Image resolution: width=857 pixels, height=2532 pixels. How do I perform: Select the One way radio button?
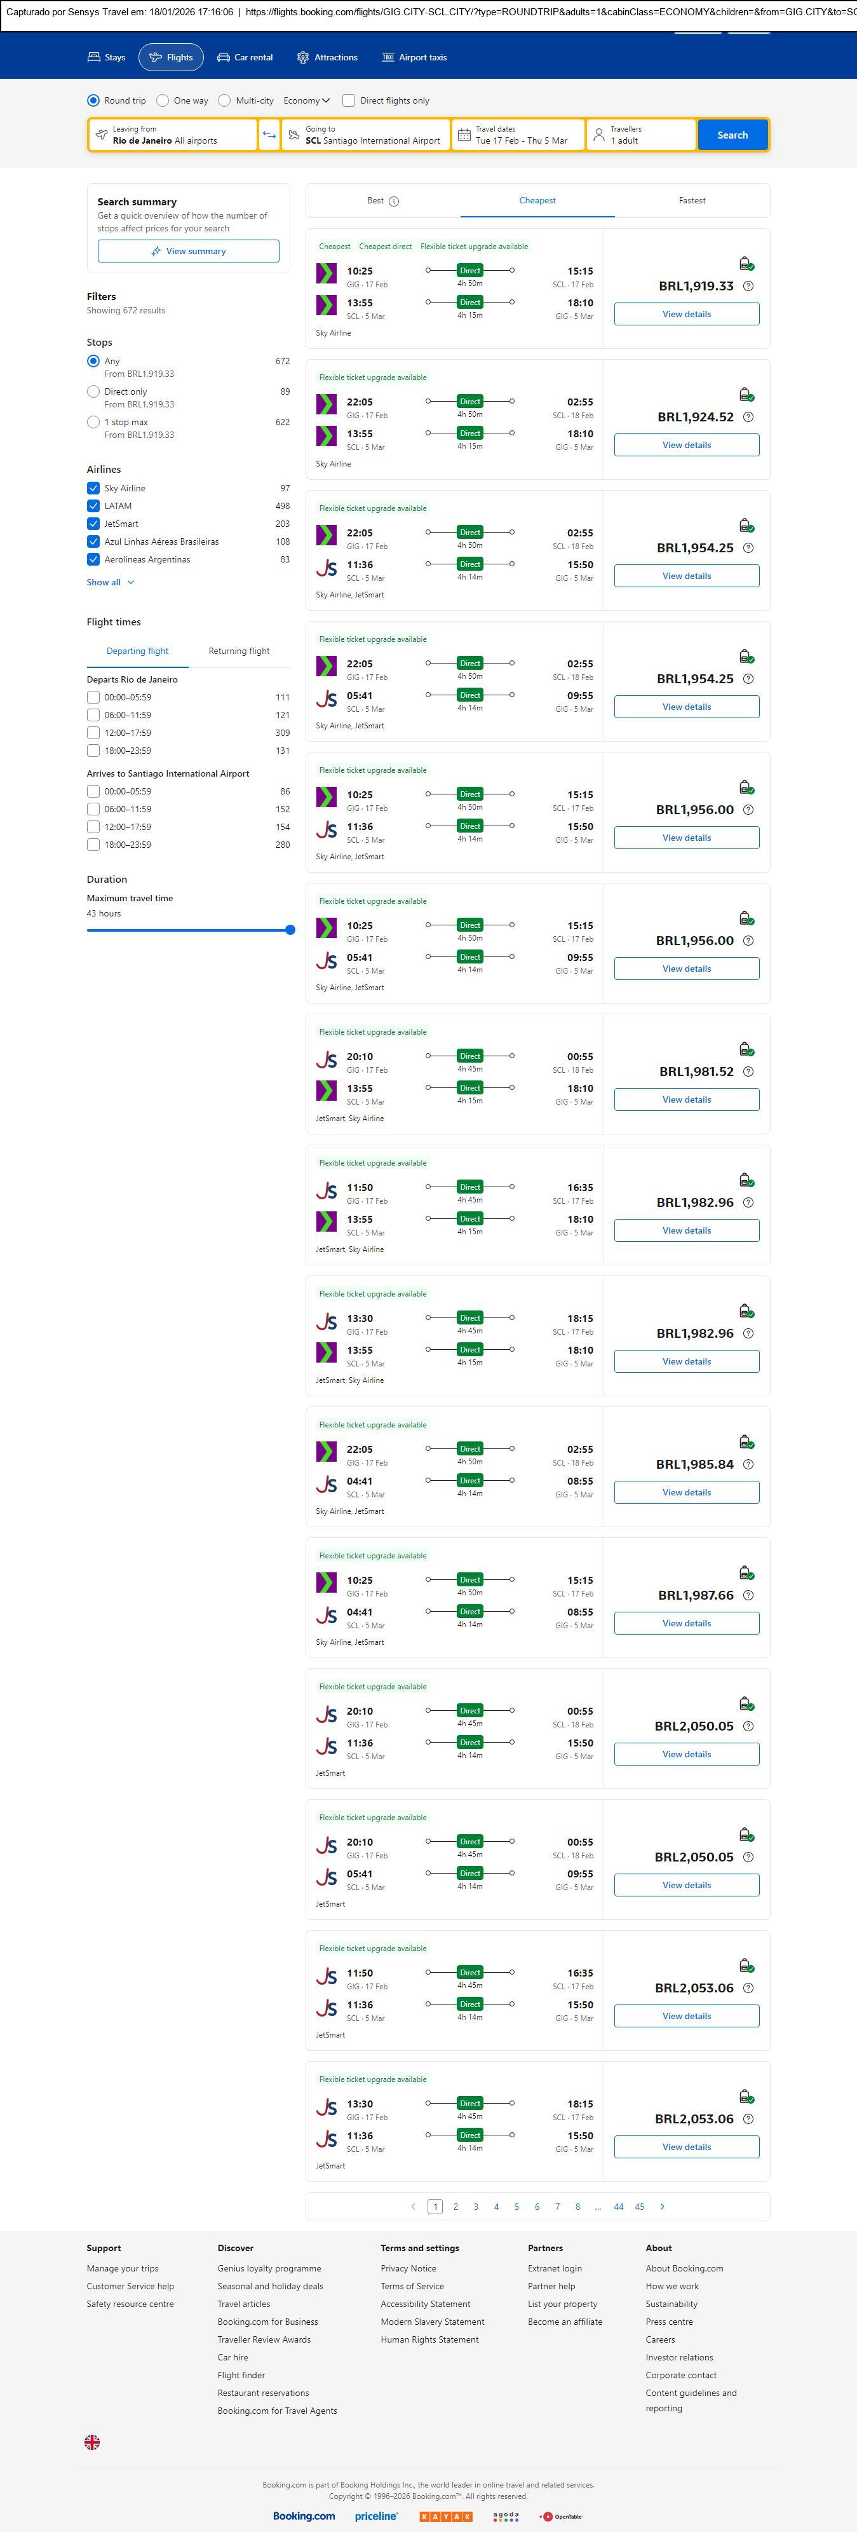[163, 100]
